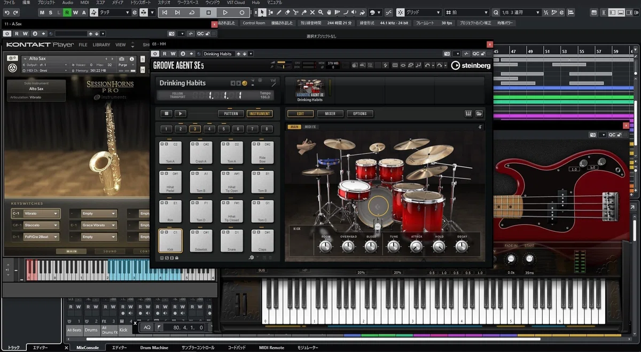Image resolution: width=641 pixels, height=352 pixels.
Task: Toggle the global Mute (M) toolbar button
Action: pyautogui.click(x=43, y=12)
